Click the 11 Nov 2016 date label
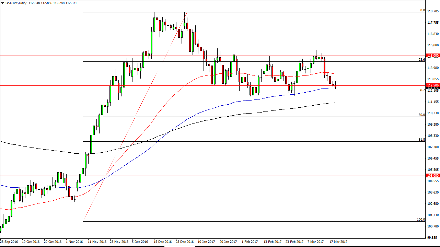Image resolution: width=440 pixels, height=247 pixels. tap(97, 242)
